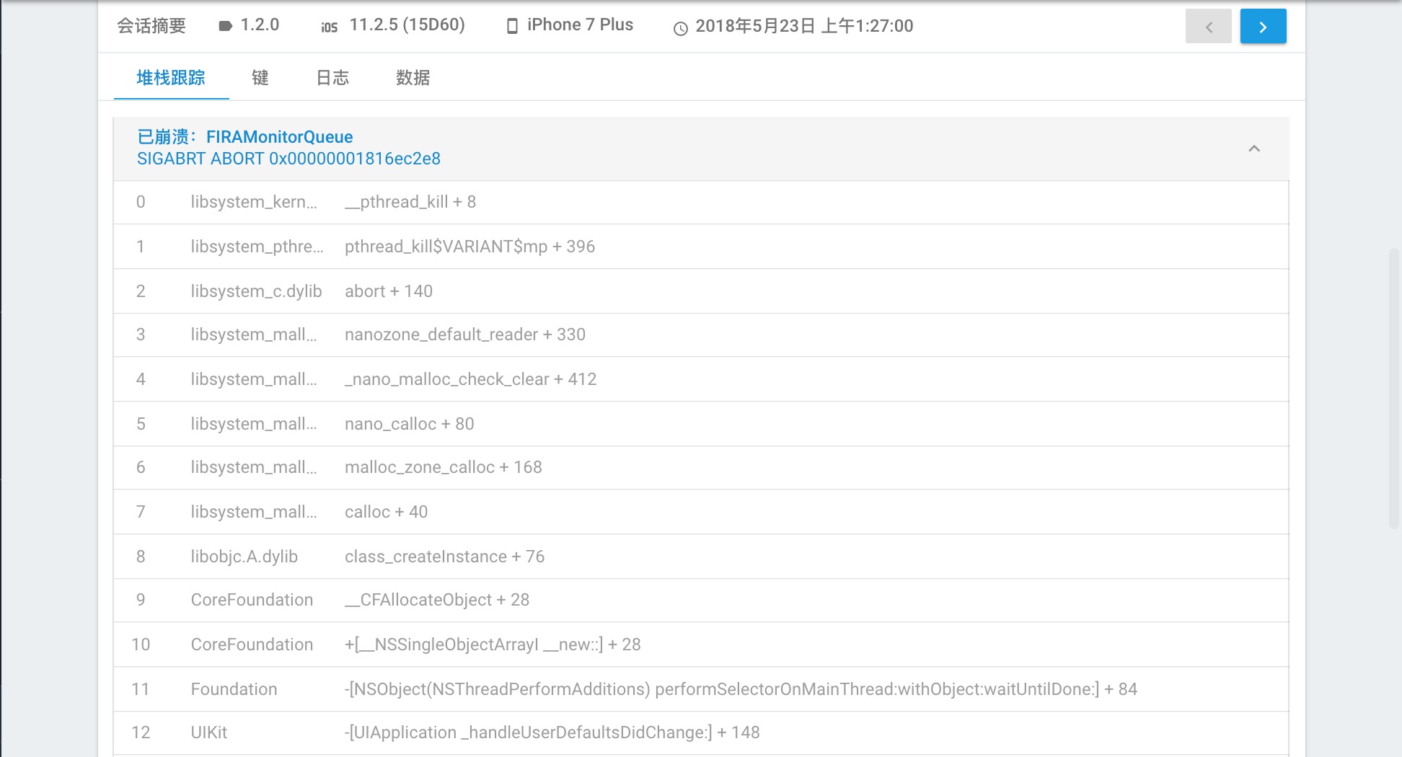This screenshot has width=1402, height=757.
Task: Click SIGABRT ABORT 0x00000001816ec2e8 text
Action: (x=288, y=159)
